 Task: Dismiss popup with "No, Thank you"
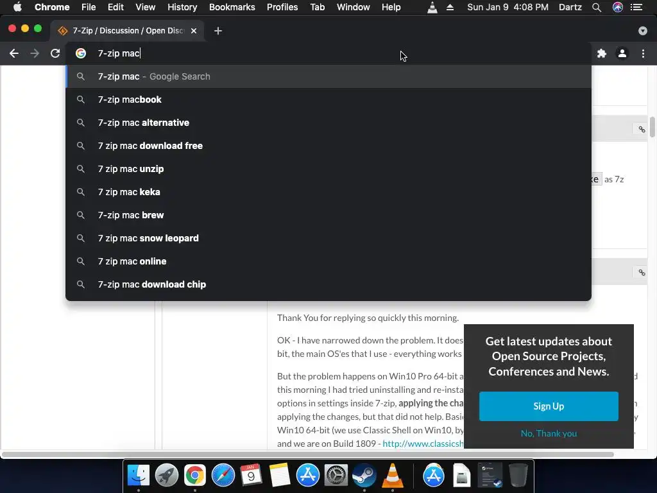coord(549,433)
